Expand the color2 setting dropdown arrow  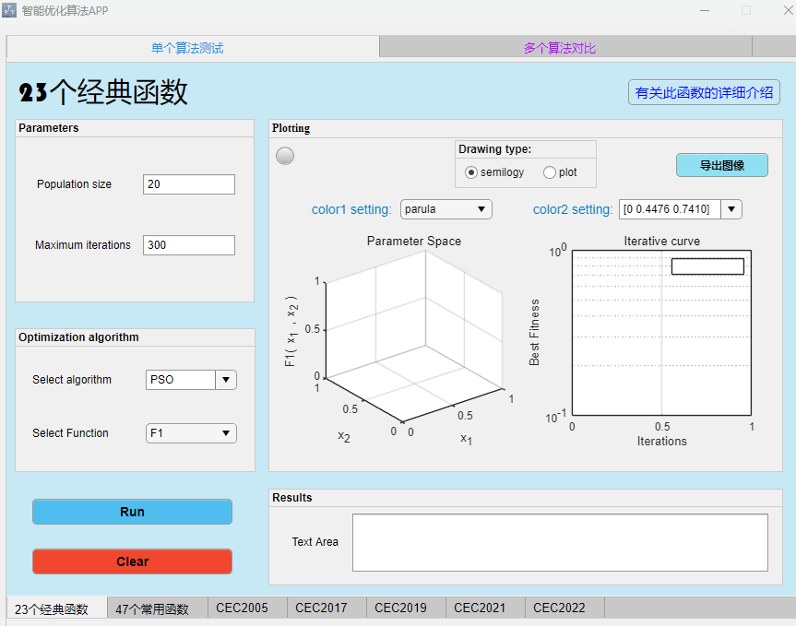731,209
